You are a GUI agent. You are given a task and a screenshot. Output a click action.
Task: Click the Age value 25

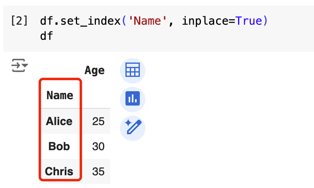(98, 121)
